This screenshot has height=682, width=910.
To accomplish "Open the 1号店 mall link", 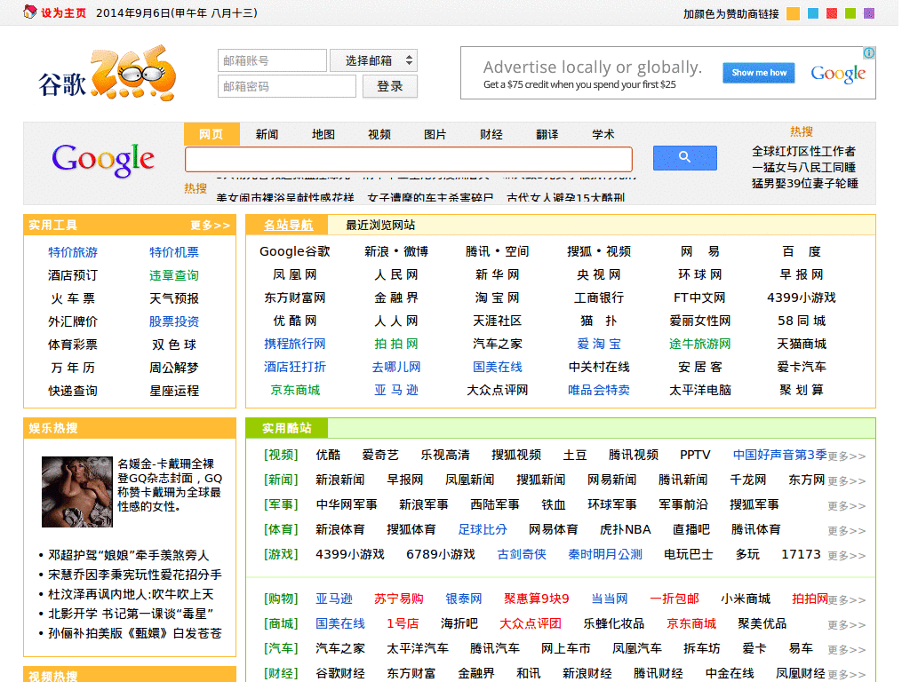I will (403, 623).
